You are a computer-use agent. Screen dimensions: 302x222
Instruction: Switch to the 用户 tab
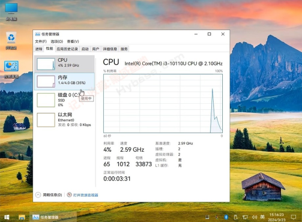coord(95,49)
